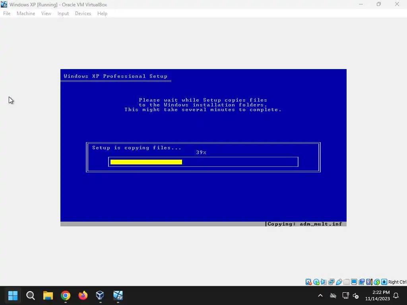Click the shared folders indicator icon
The height and width of the screenshot is (305, 407).
[x=346, y=282]
